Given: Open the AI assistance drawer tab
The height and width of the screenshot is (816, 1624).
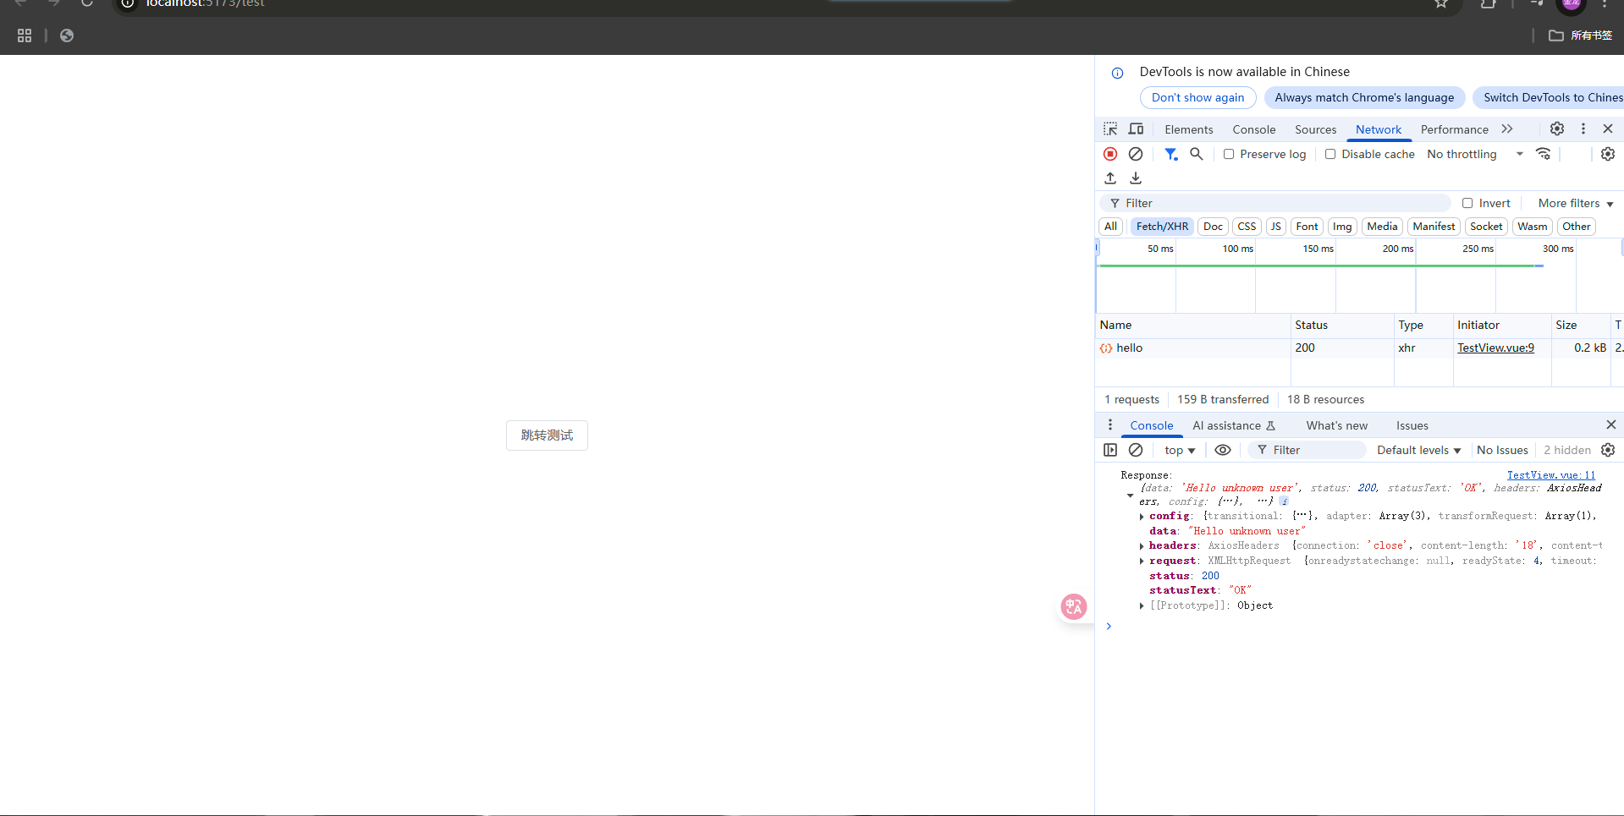Looking at the screenshot, I should coord(1233,425).
